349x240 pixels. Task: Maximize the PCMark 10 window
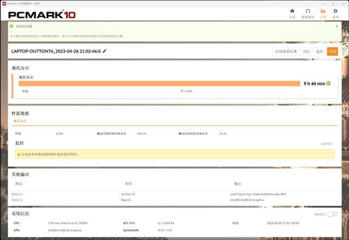333,4
